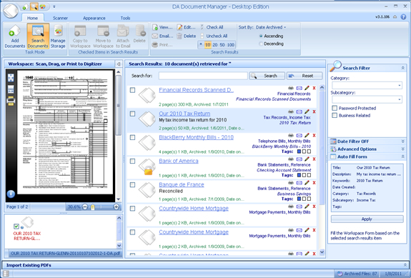Viewport: 411px width, 278px height.
Task: Click Uncheck All in ribbon
Action: pos(214,36)
